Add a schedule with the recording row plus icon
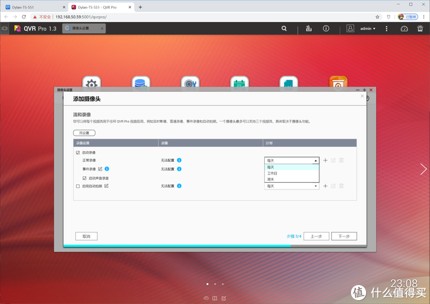Screen dimensions: 430x304 pyautogui.click(x=325, y=161)
